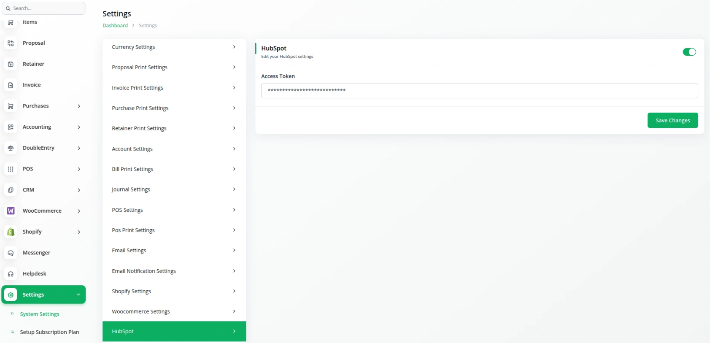Expand the POS submenu arrow

point(79,169)
